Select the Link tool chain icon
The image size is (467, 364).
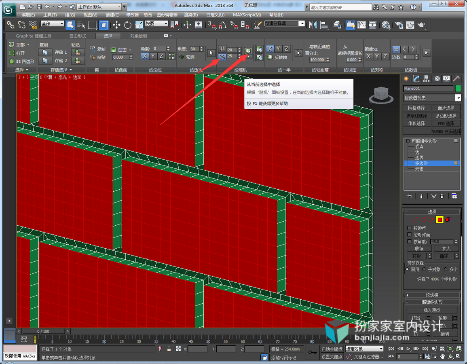[x=11, y=25]
